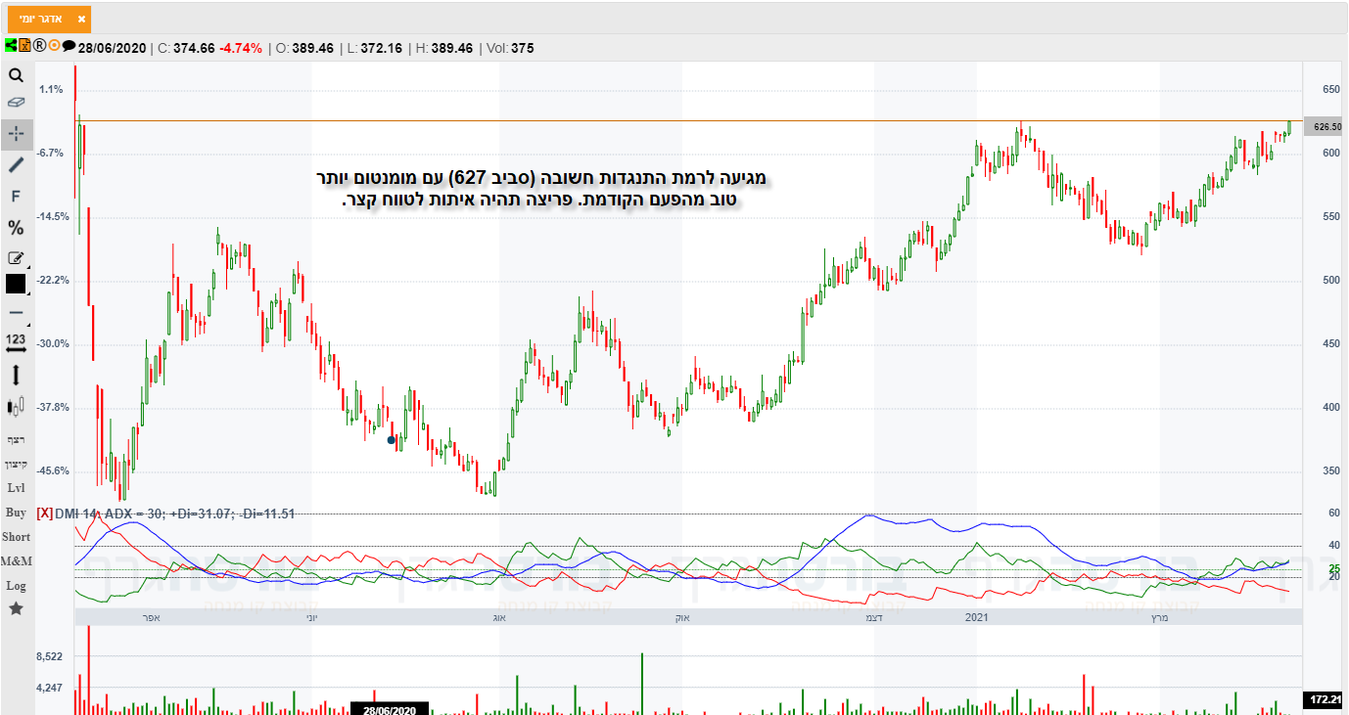Click the 2021 label on the time axis
The width and height of the screenshot is (1349, 715).
[977, 617]
